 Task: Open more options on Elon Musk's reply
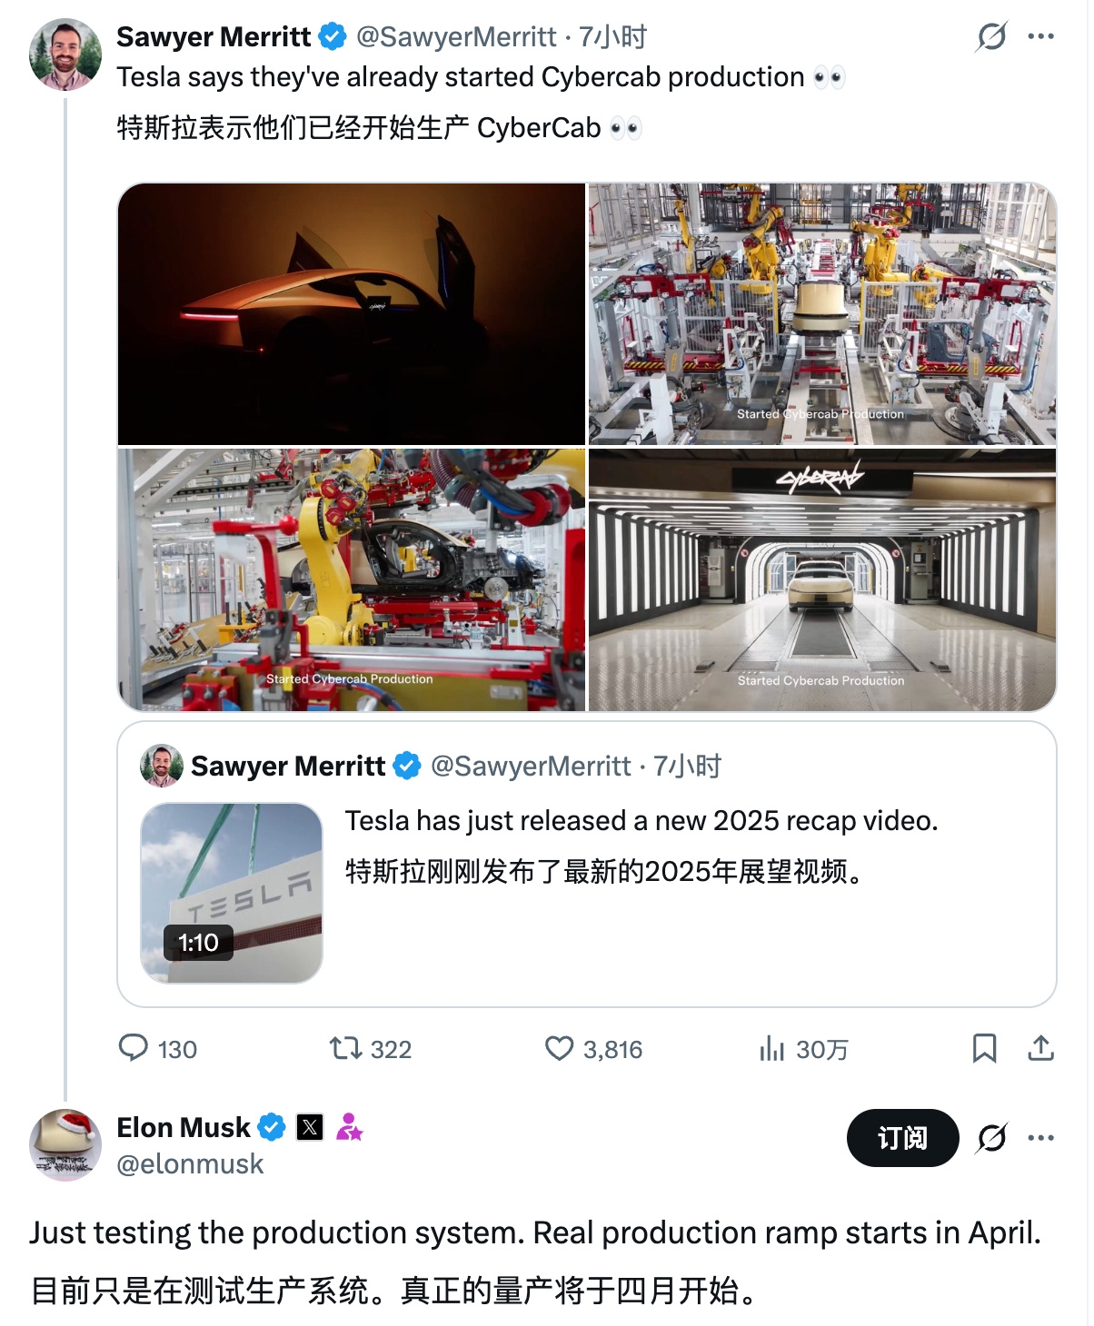pyautogui.click(x=1040, y=1137)
